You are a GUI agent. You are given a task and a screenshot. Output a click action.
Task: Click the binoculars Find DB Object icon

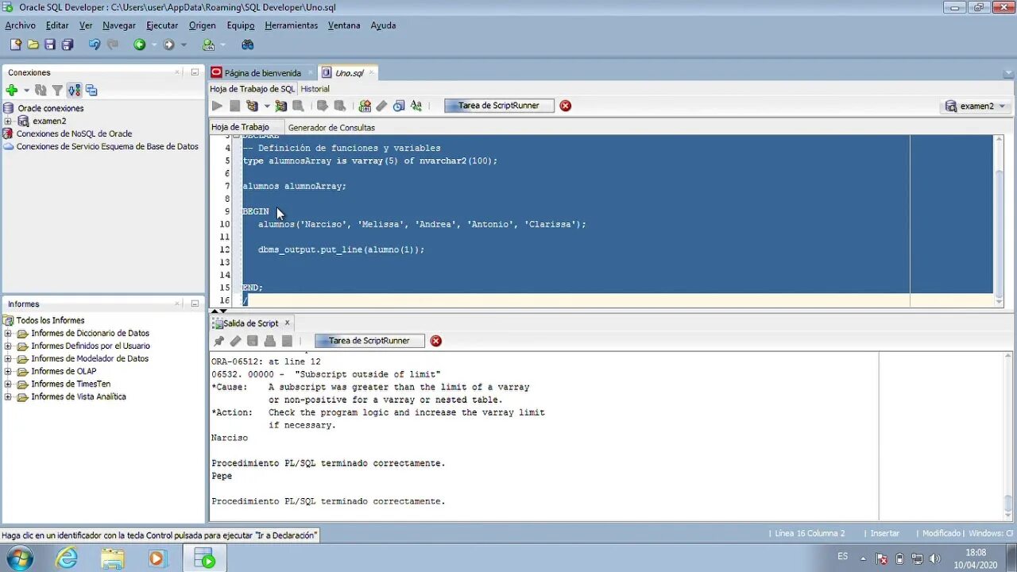(x=247, y=44)
